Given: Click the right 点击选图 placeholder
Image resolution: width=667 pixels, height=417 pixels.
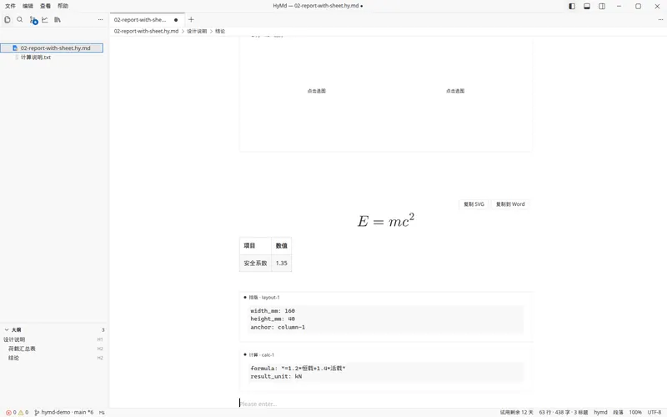Looking at the screenshot, I should tap(455, 91).
